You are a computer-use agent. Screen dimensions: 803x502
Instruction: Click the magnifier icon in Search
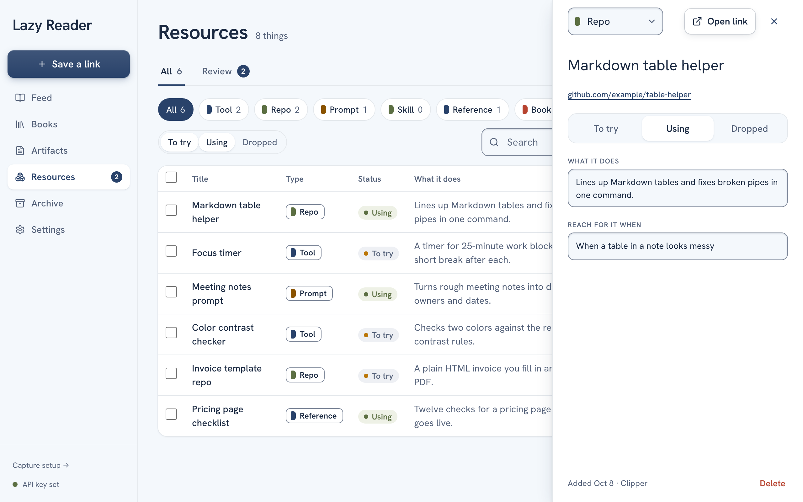(x=494, y=142)
